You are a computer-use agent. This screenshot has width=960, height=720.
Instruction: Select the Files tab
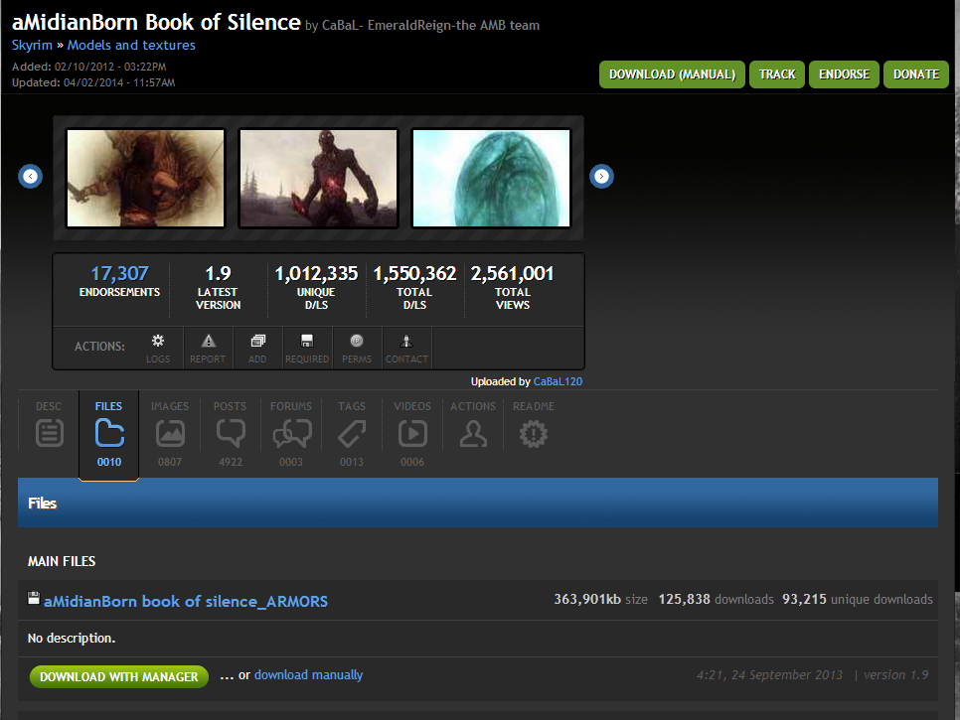tap(109, 434)
